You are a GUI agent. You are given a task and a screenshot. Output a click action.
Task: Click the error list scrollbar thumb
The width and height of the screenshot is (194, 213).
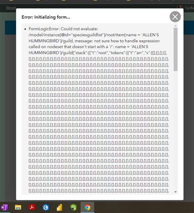point(176,49)
